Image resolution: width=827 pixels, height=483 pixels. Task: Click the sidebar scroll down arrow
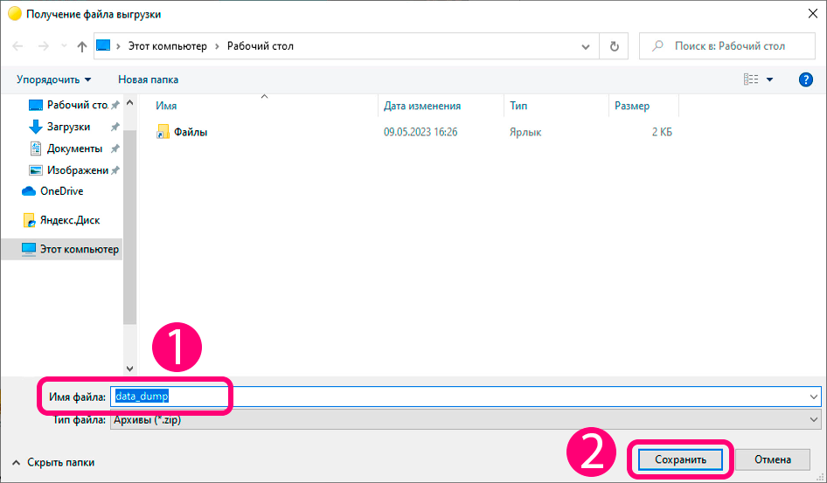coord(129,369)
